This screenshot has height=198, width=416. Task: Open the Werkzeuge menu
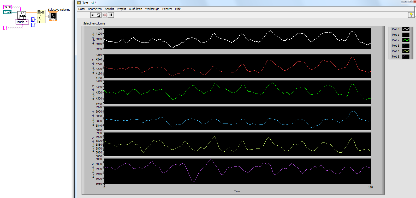[152, 9]
